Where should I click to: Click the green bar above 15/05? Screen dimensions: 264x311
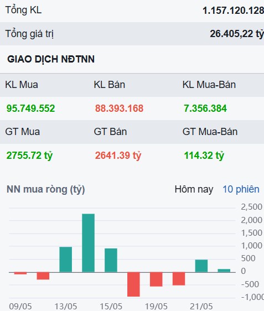coord(111,260)
